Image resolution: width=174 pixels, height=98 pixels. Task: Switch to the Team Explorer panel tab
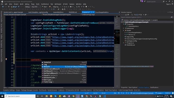pos(133,87)
